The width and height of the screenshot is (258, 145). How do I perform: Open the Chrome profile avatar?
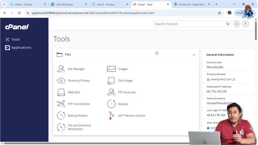tap(229, 13)
